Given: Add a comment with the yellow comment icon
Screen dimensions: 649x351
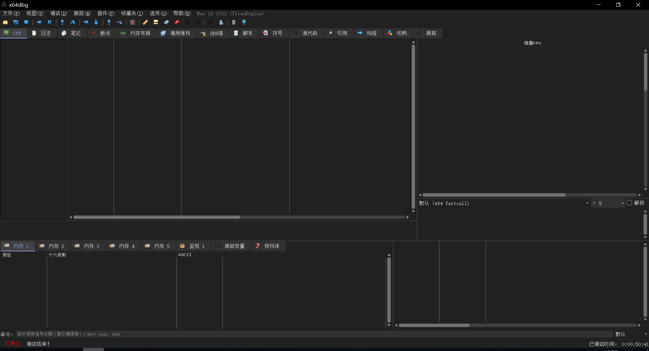Looking at the screenshot, I should (155, 22).
